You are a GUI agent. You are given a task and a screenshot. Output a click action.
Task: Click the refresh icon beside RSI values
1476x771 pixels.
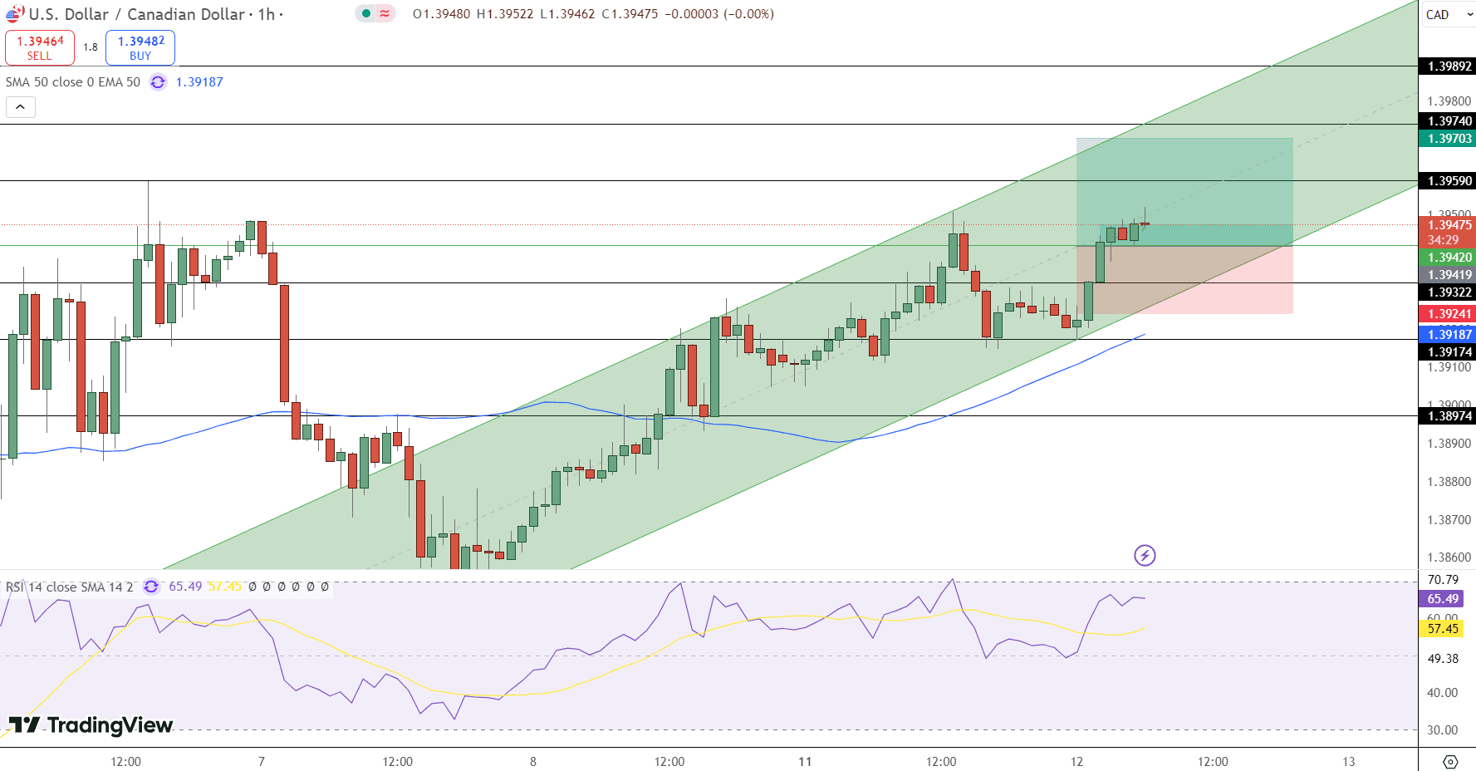[151, 587]
